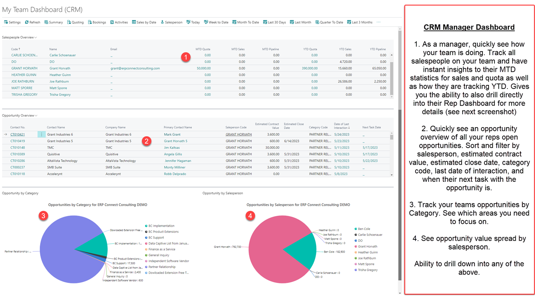The height and width of the screenshot is (301, 535).
Task: Toggle the Partner Relationship legend entry
Action: pos(160,267)
